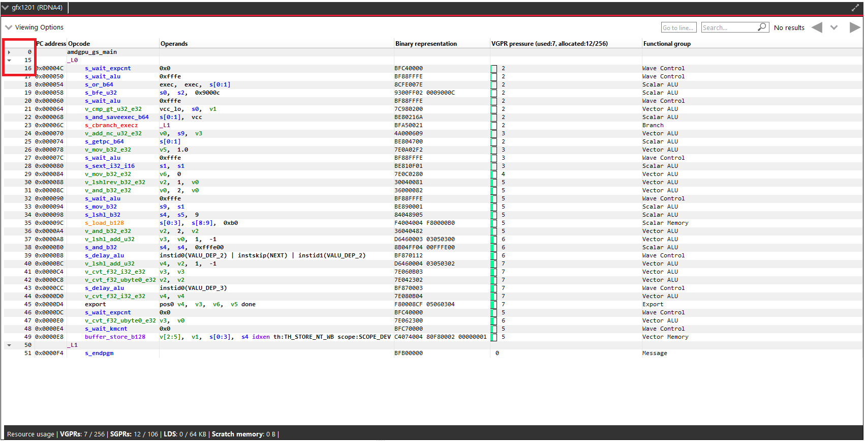
Task: Follow the _L1 label in s_cbranch_execz operand
Action: point(165,126)
